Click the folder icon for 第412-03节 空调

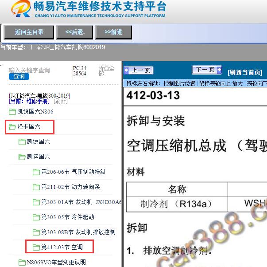(36, 247)
